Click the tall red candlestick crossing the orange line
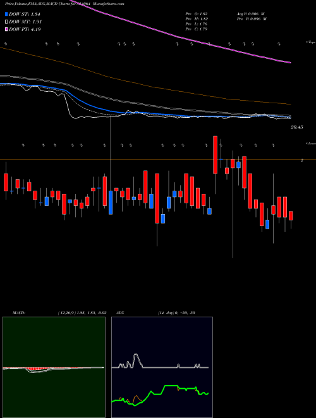Image resolution: width=316 pixels, height=418 pixels. [215, 155]
